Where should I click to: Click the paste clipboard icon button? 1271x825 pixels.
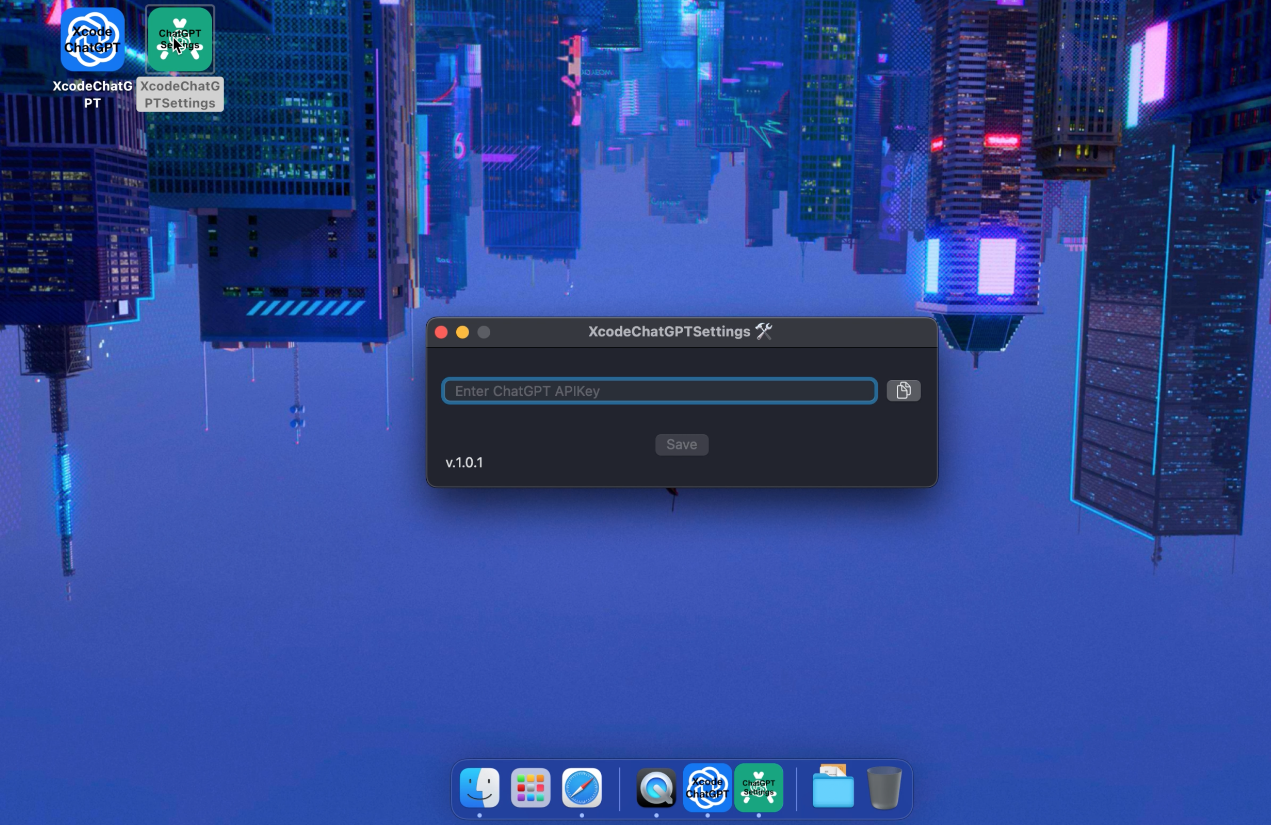[903, 390]
